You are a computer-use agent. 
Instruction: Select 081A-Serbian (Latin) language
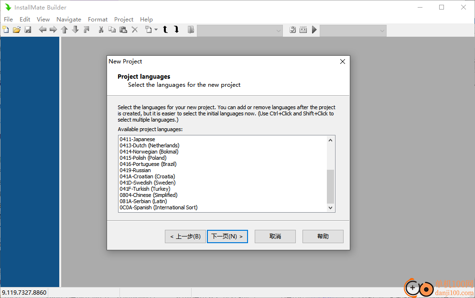222,201
